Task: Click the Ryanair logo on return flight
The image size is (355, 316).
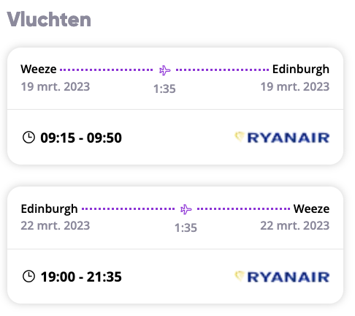Action: [x=282, y=276]
